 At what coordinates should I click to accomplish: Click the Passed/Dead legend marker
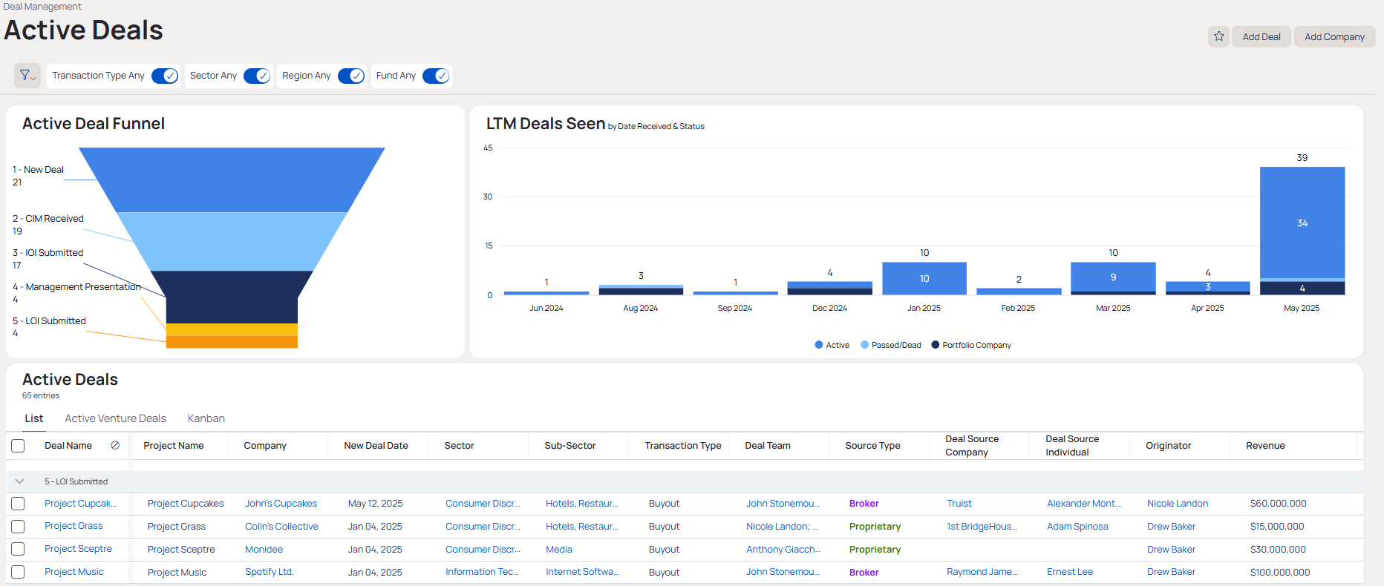[x=864, y=345]
